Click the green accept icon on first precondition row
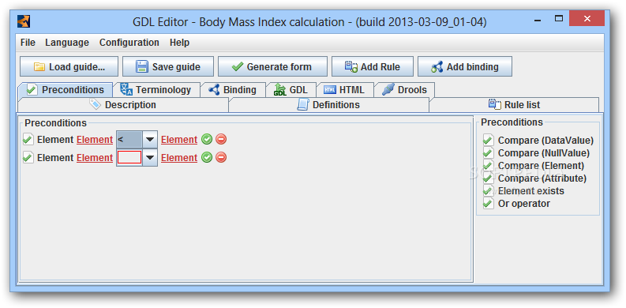 [206, 139]
